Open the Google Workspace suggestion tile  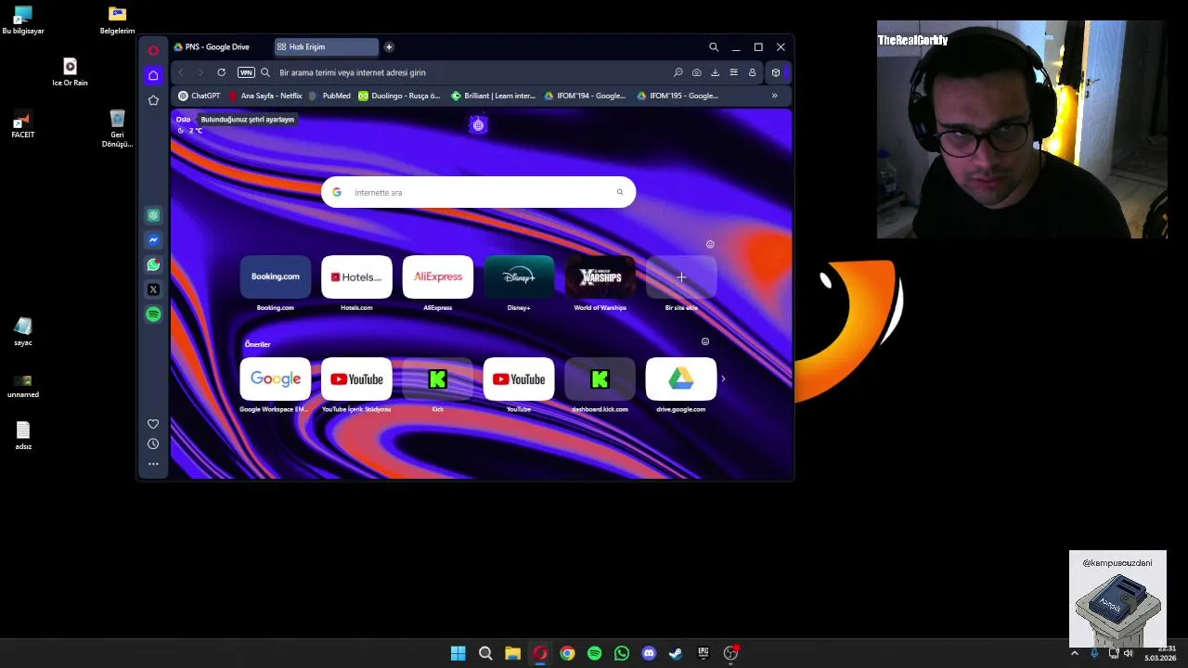point(275,379)
